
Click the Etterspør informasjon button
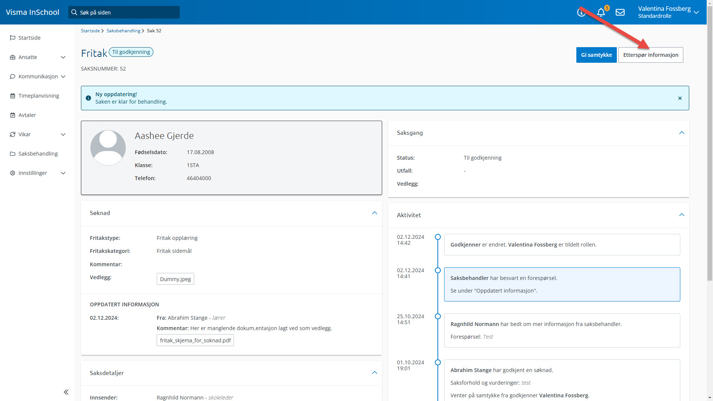(650, 55)
